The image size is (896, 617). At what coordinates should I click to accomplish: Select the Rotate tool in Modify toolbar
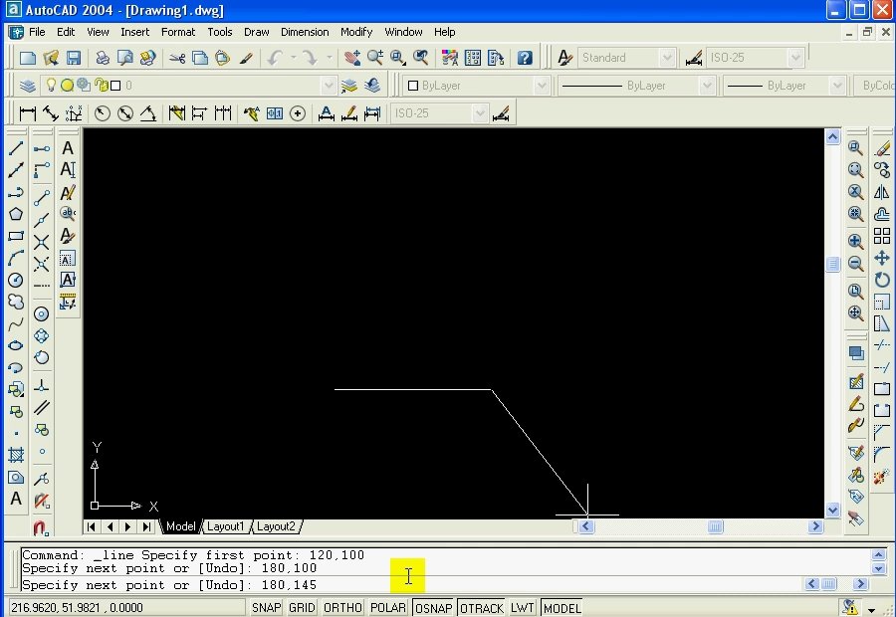pos(882,280)
